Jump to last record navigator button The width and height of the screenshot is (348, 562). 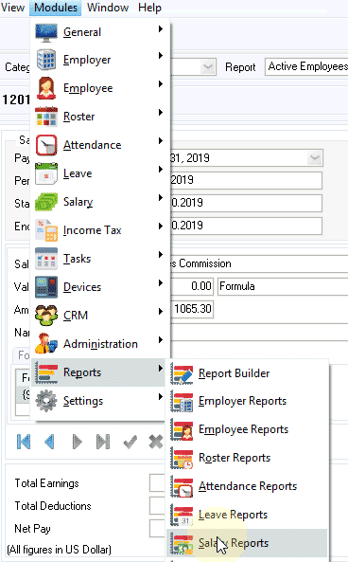tap(103, 442)
